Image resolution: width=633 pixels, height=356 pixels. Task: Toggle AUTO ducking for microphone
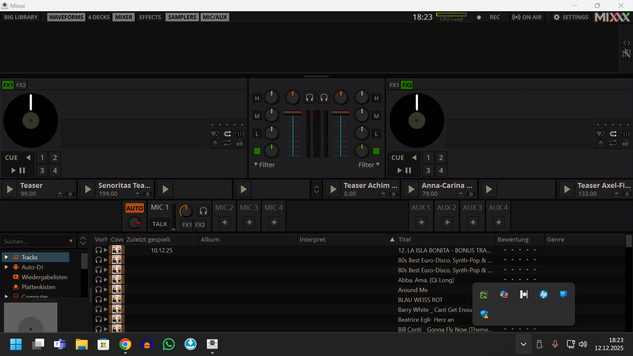click(135, 208)
